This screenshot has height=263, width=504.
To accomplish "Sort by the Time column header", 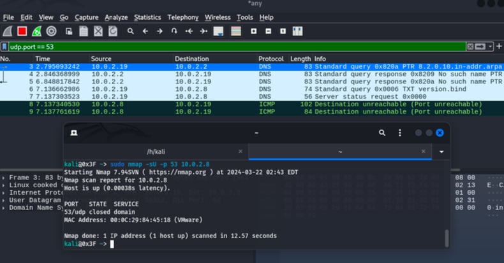I will click(x=61, y=59).
